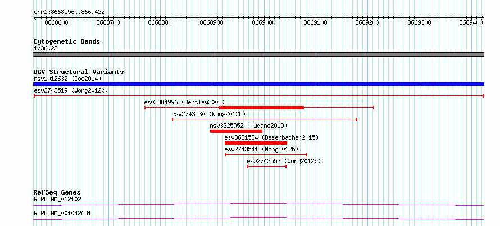Image resolution: width=500 pixels, height=226 pixels.
Task: Click the gray 1p36.23 cytogenetic band bar
Action: click(258, 54)
